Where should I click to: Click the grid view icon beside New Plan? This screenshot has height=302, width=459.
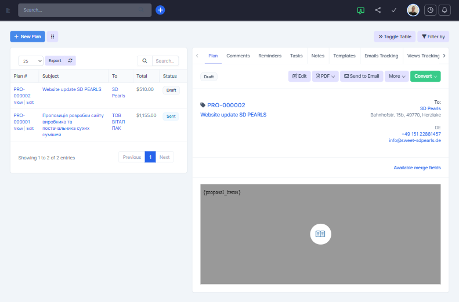pos(53,37)
